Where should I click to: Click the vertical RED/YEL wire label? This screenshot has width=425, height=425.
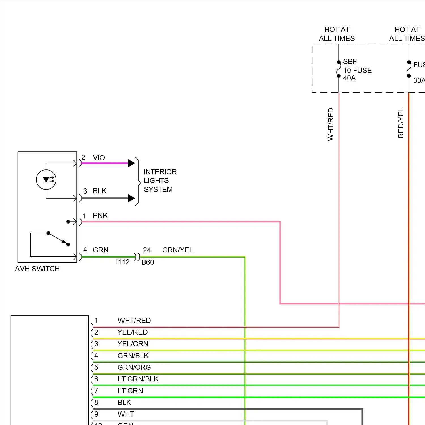click(x=401, y=123)
